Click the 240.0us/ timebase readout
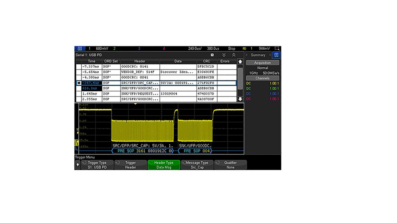This screenshot has width=397, height=223. [195, 49]
